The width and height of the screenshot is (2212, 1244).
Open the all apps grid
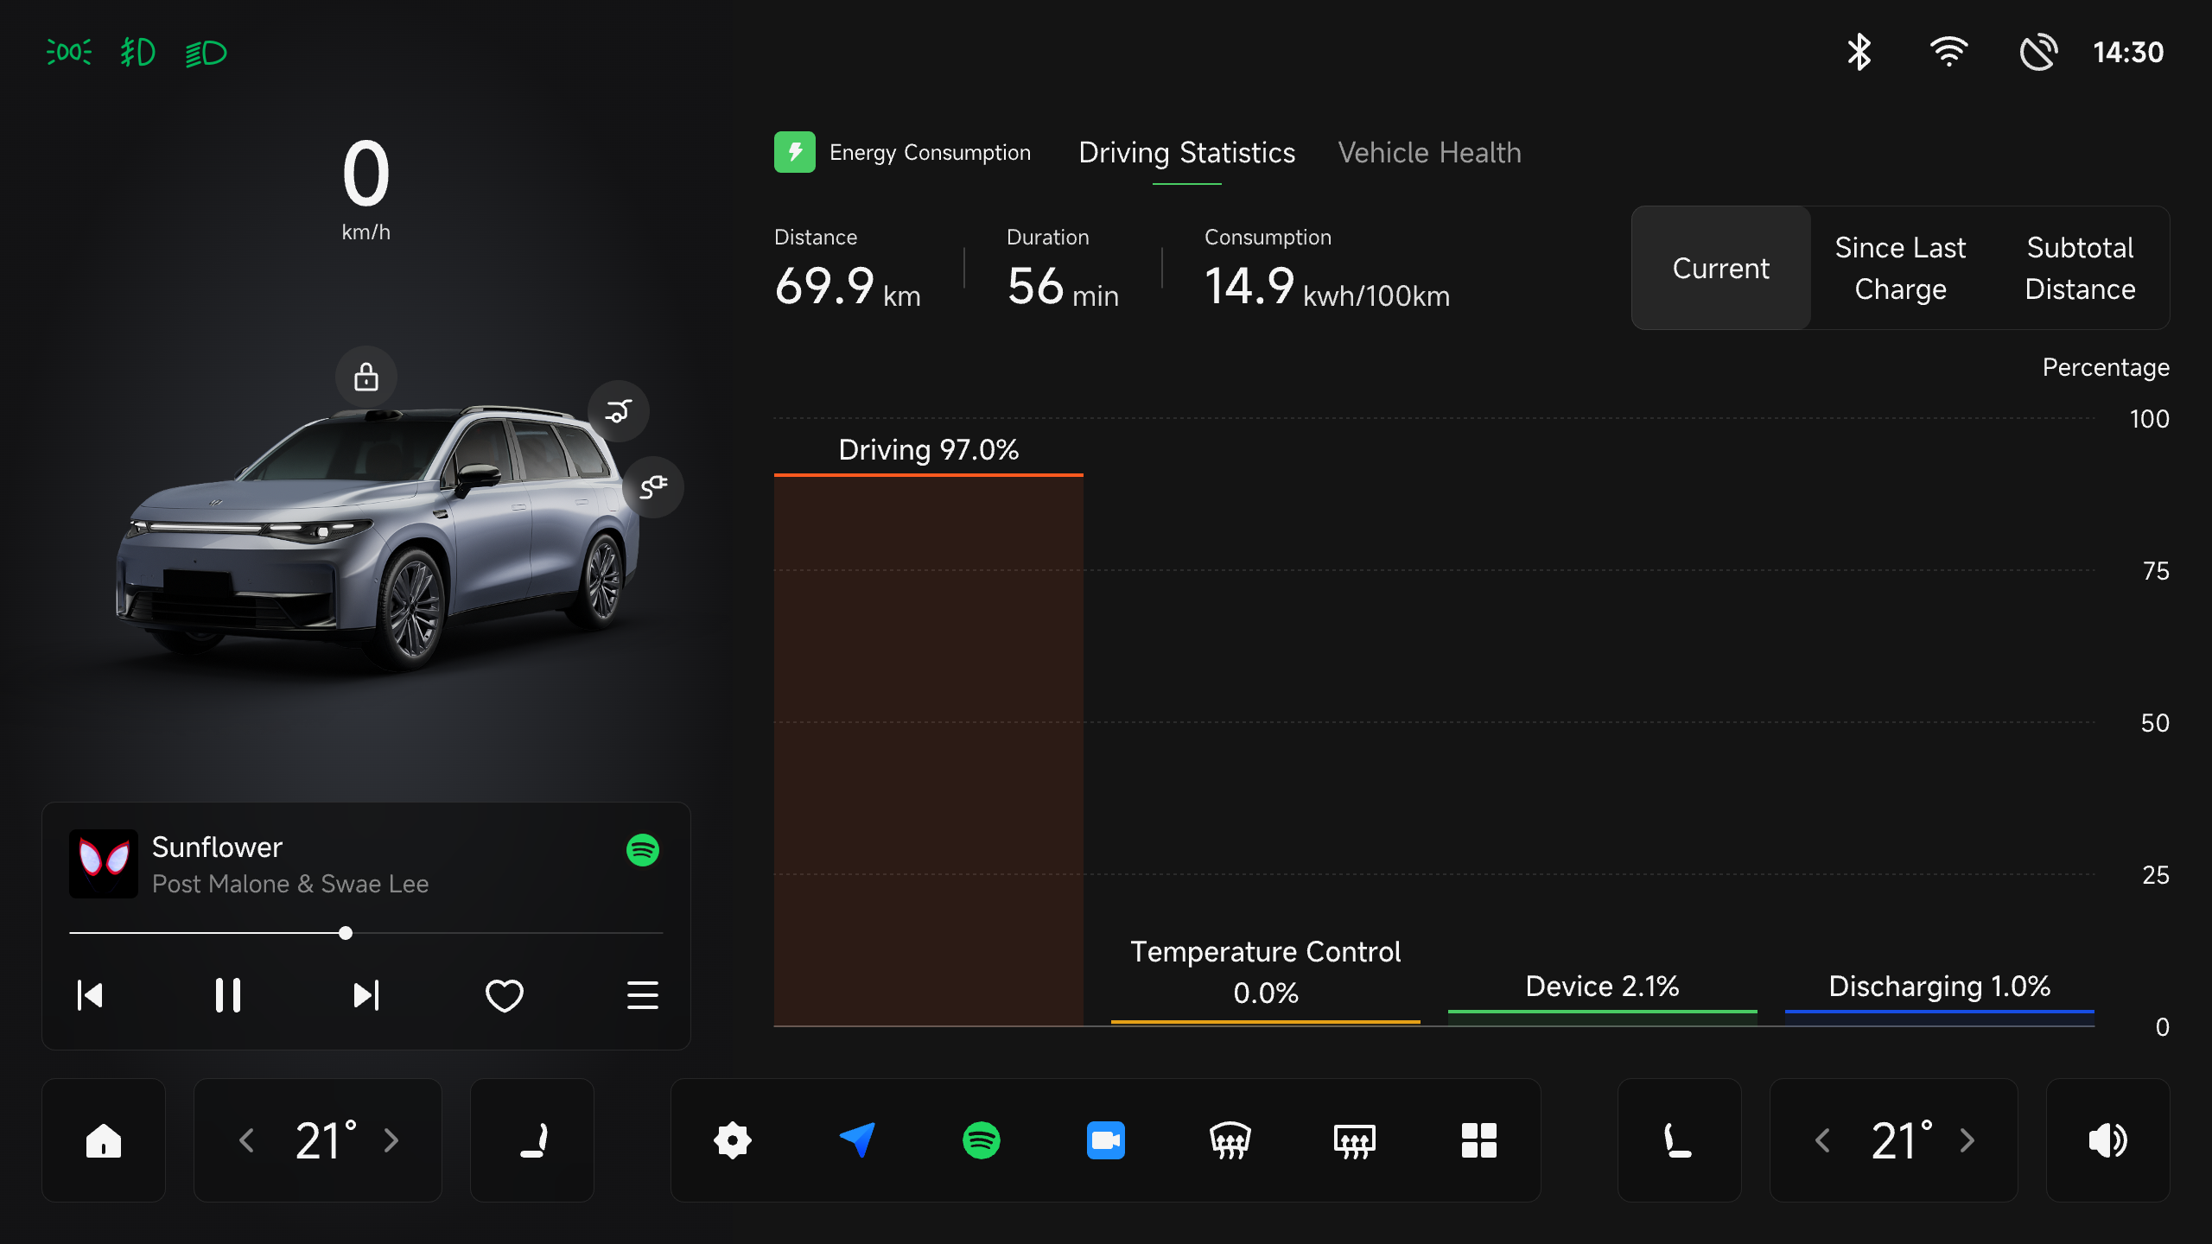[x=1478, y=1140]
